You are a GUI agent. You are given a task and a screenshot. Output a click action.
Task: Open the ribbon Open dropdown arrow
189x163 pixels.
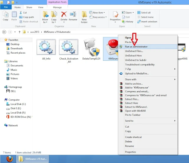[x=133, y=12]
